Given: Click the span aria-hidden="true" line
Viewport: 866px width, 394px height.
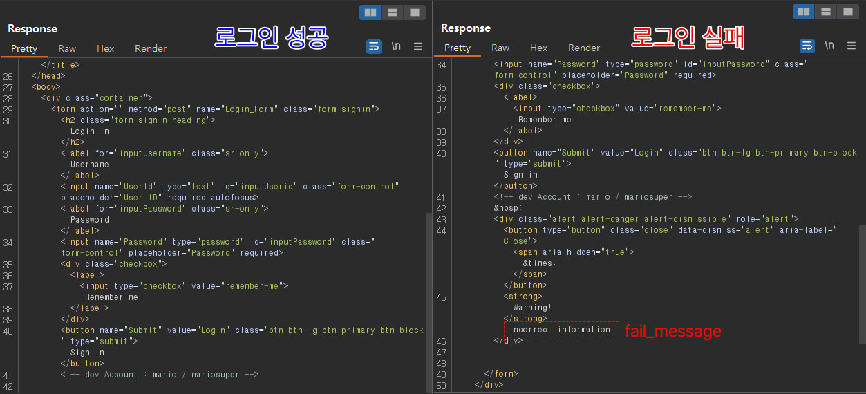Looking at the screenshot, I should pyautogui.click(x=573, y=252).
